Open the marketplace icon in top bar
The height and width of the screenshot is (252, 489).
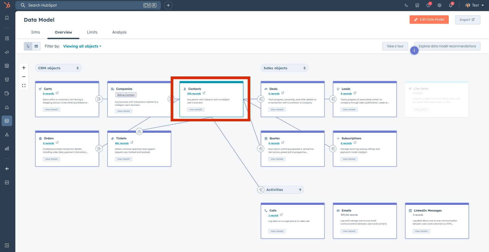point(417,5)
